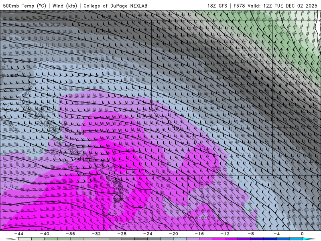Click the "Valid: 12Z TUE DEC 02 2025" text
Image resolution: width=321 pixels, height=241 pixels.
(x=282, y=6)
